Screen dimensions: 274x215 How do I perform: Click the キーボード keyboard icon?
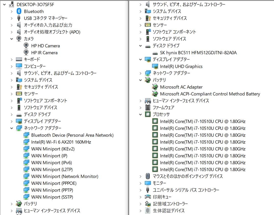tap(19, 59)
